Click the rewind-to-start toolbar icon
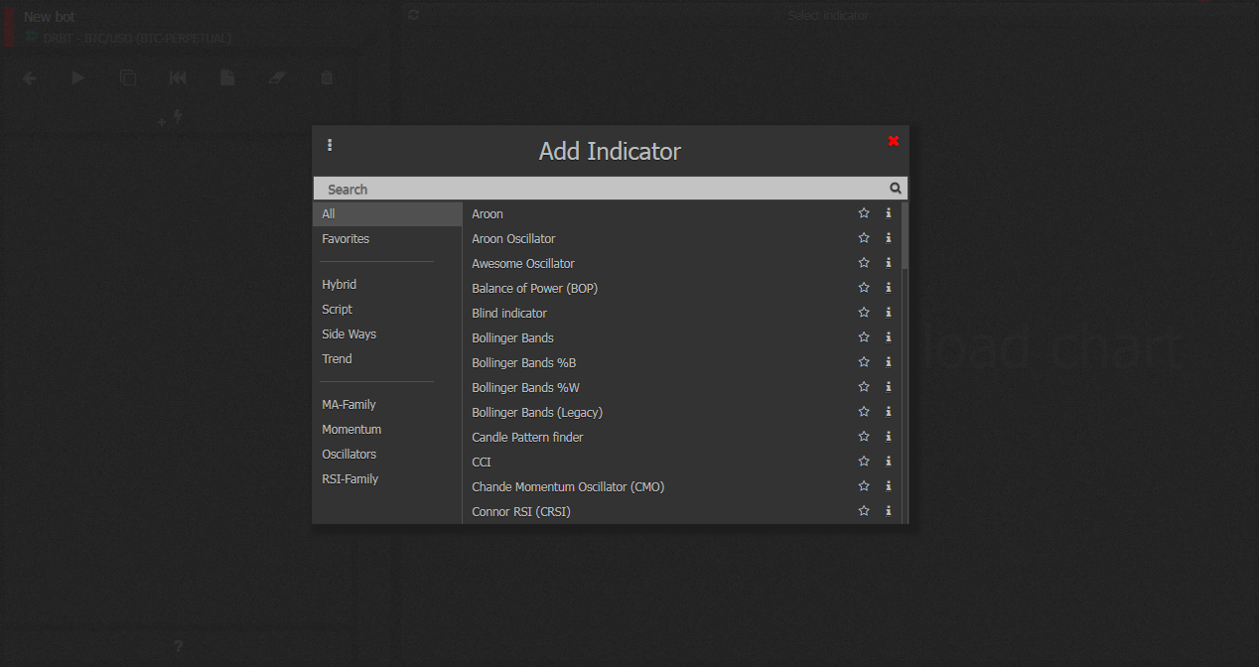Image resolution: width=1259 pixels, height=667 pixels. (x=178, y=77)
